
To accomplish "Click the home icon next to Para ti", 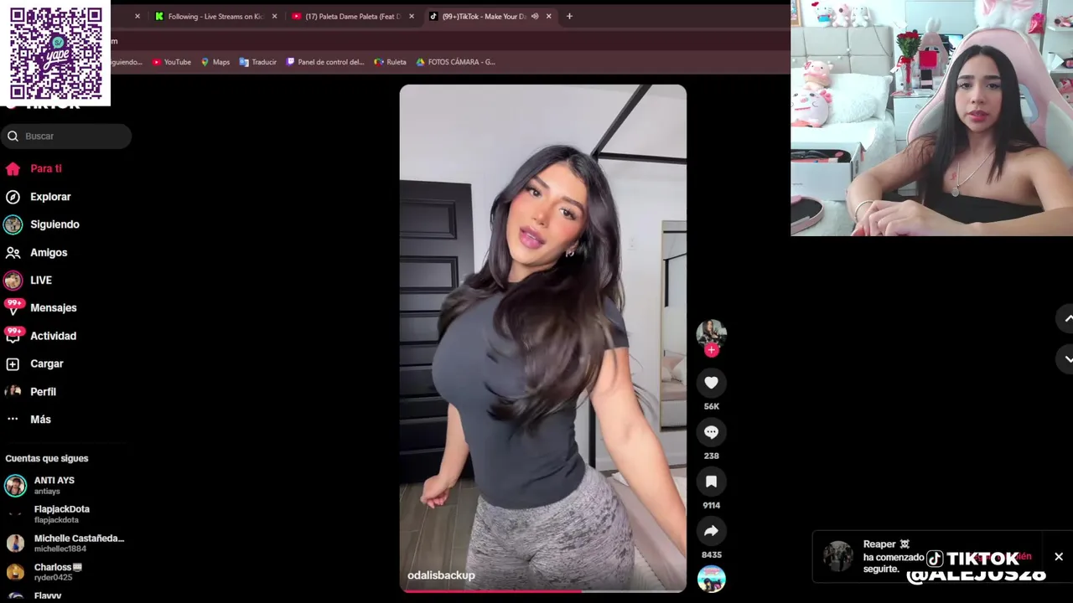I will pyautogui.click(x=13, y=168).
